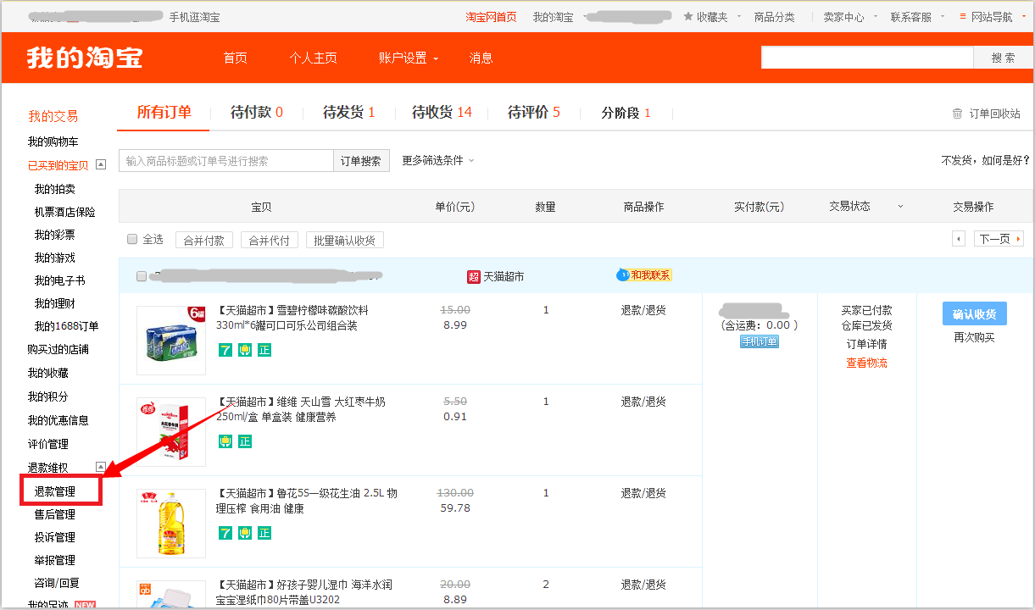
Task: Click the 手机订单 mobile order badge
Action: [760, 341]
